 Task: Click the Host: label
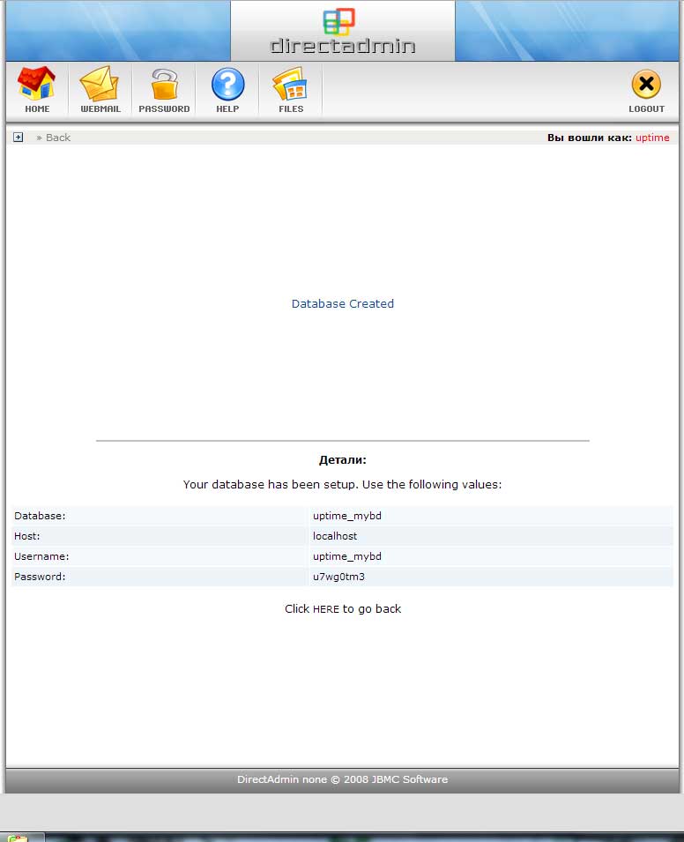click(26, 536)
